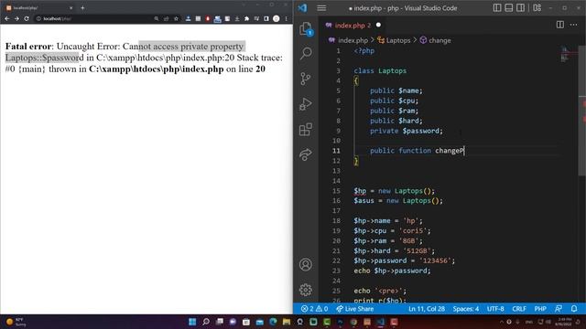
Task: Click 'private $password;' on line 9
Action: coord(406,131)
